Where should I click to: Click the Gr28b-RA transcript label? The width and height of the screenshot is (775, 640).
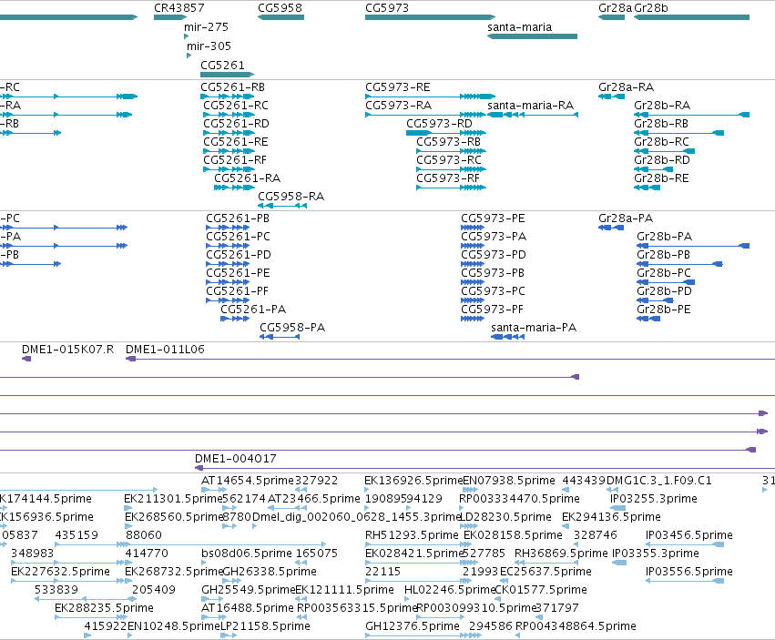point(662,106)
